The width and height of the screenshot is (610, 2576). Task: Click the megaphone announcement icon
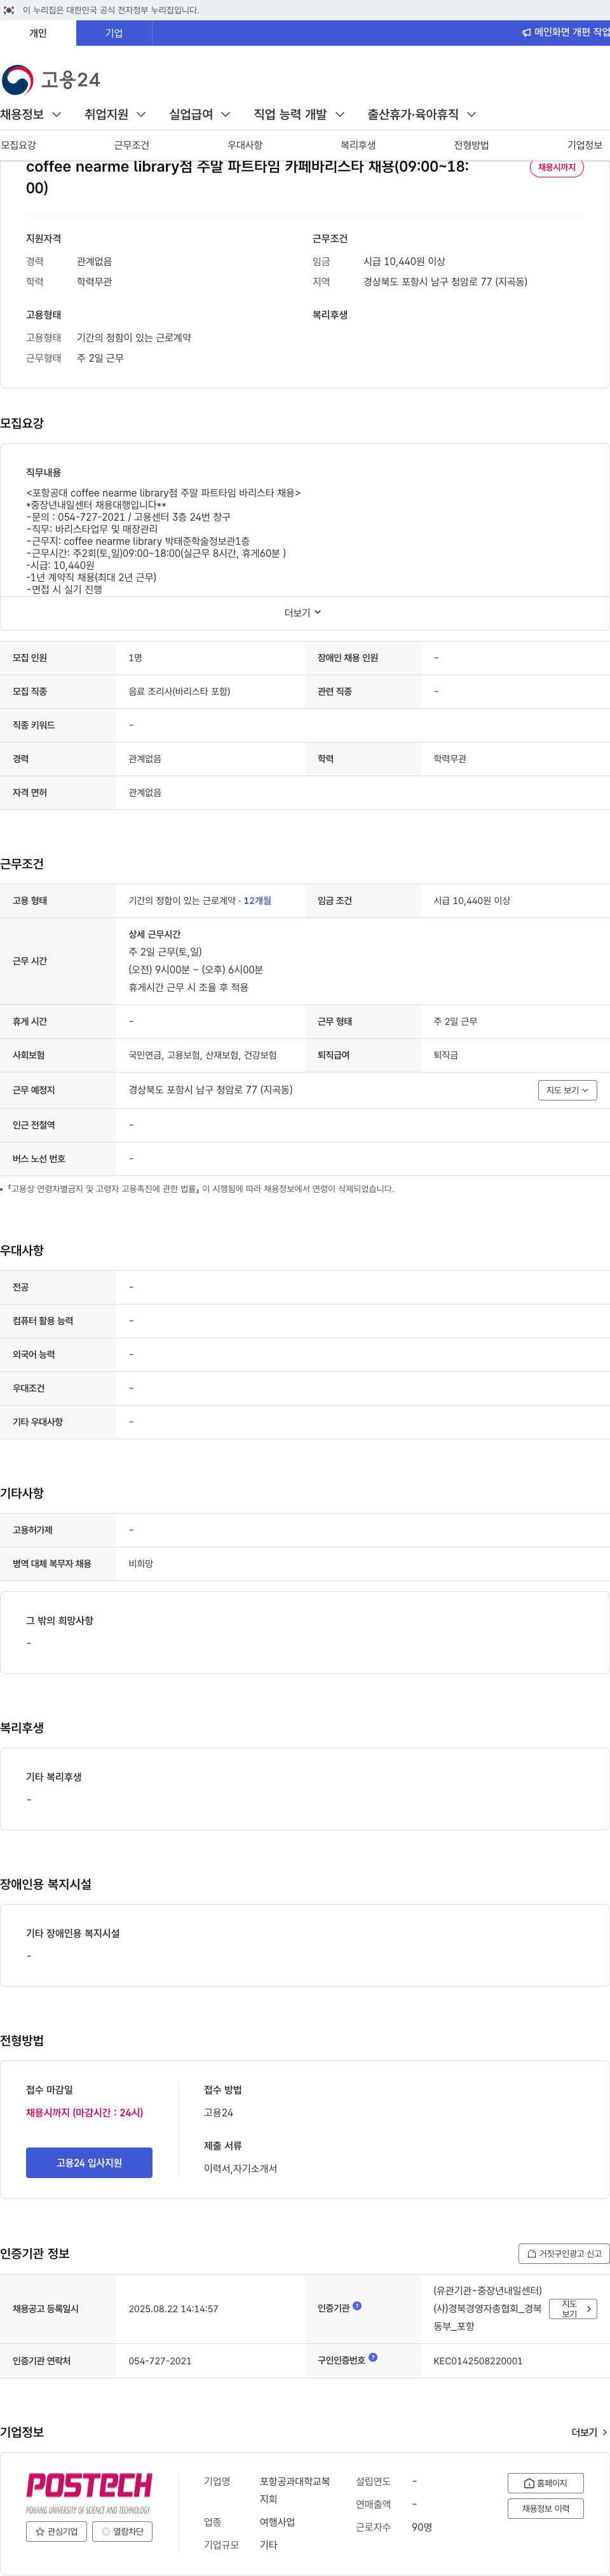(x=526, y=33)
